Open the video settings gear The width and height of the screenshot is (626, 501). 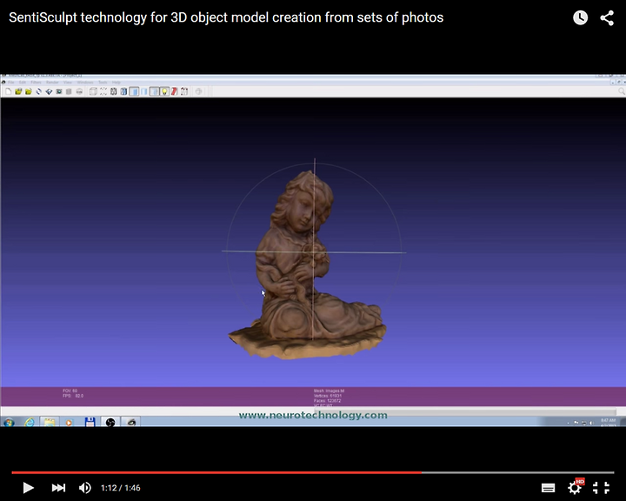(x=575, y=487)
